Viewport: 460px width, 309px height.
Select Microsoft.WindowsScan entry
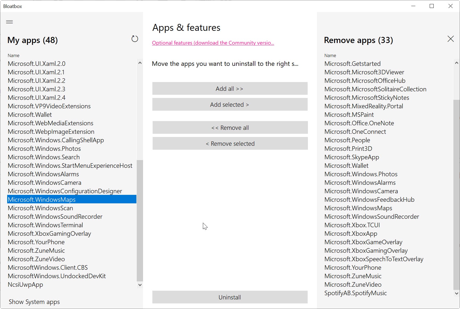pos(72,208)
